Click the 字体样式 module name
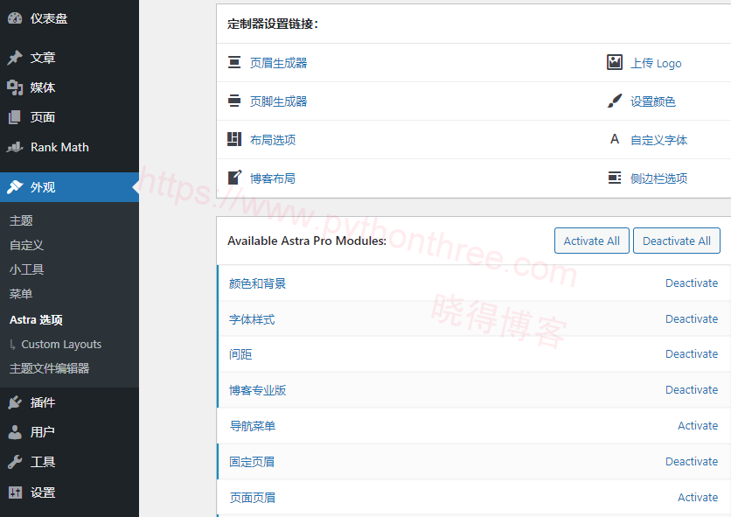The image size is (731, 517). [252, 319]
